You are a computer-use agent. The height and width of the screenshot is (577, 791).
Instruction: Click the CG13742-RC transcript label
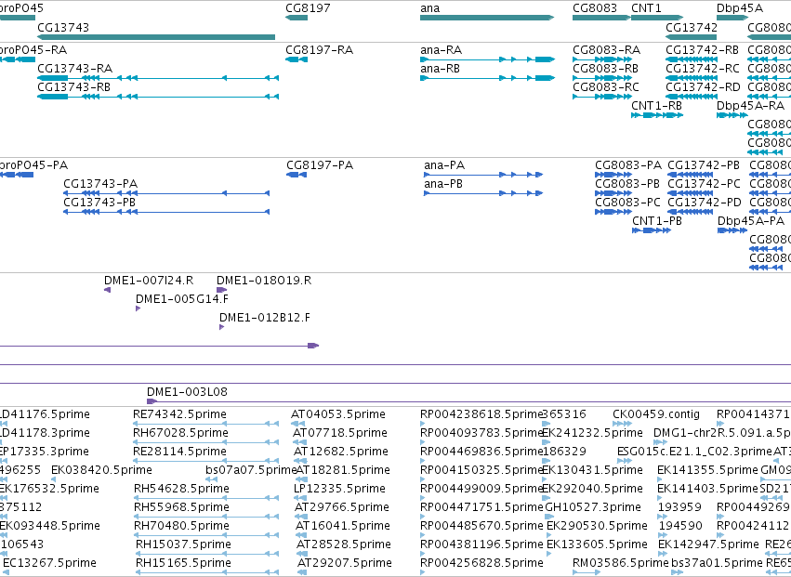pos(703,68)
